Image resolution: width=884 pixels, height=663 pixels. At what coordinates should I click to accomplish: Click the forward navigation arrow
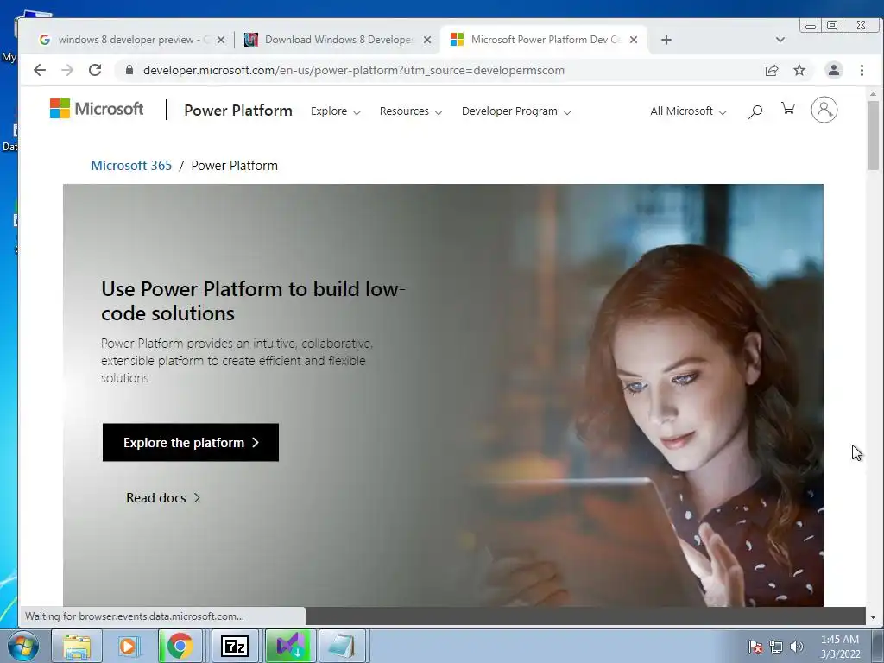(67, 70)
